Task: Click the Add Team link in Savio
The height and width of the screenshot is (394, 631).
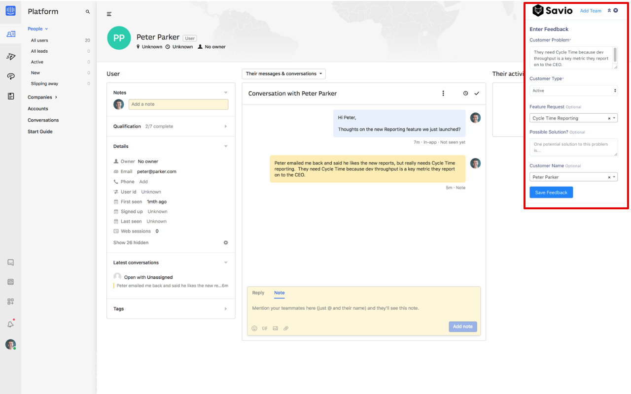Action: (x=591, y=11)
